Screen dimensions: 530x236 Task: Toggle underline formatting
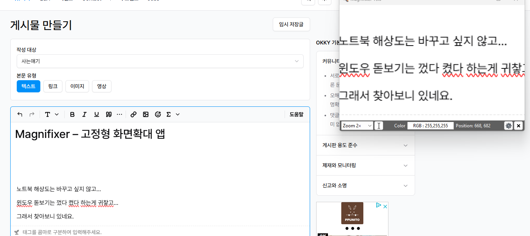click(x=96, y=114)
